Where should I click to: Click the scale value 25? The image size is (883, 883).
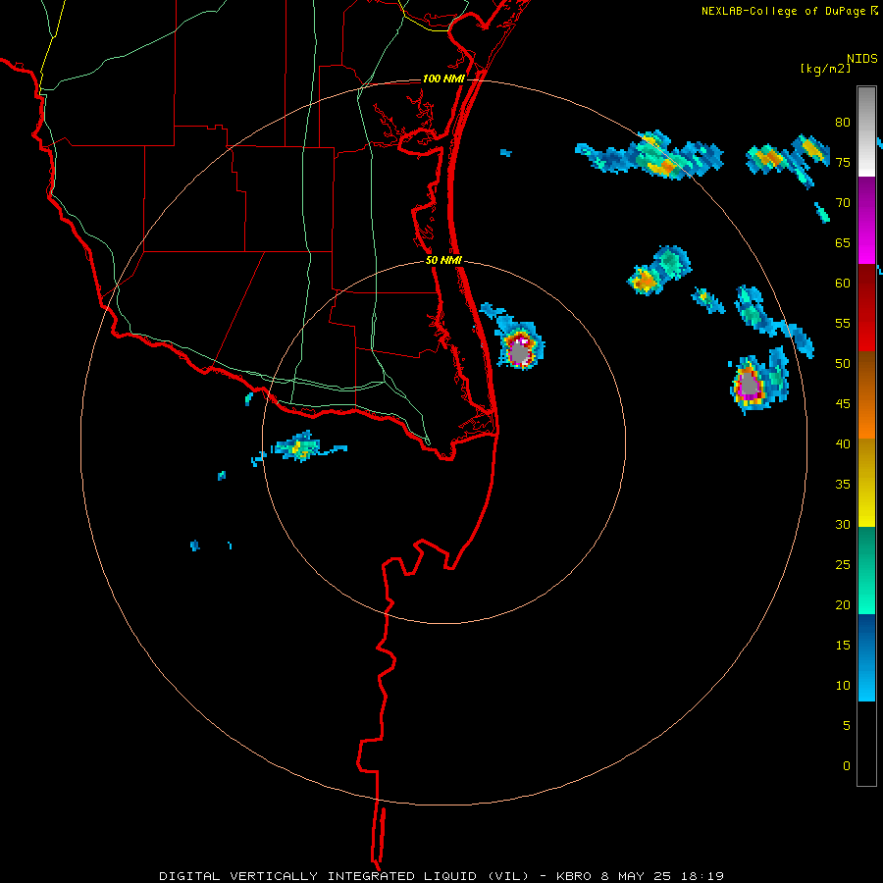tap(843, 565)
